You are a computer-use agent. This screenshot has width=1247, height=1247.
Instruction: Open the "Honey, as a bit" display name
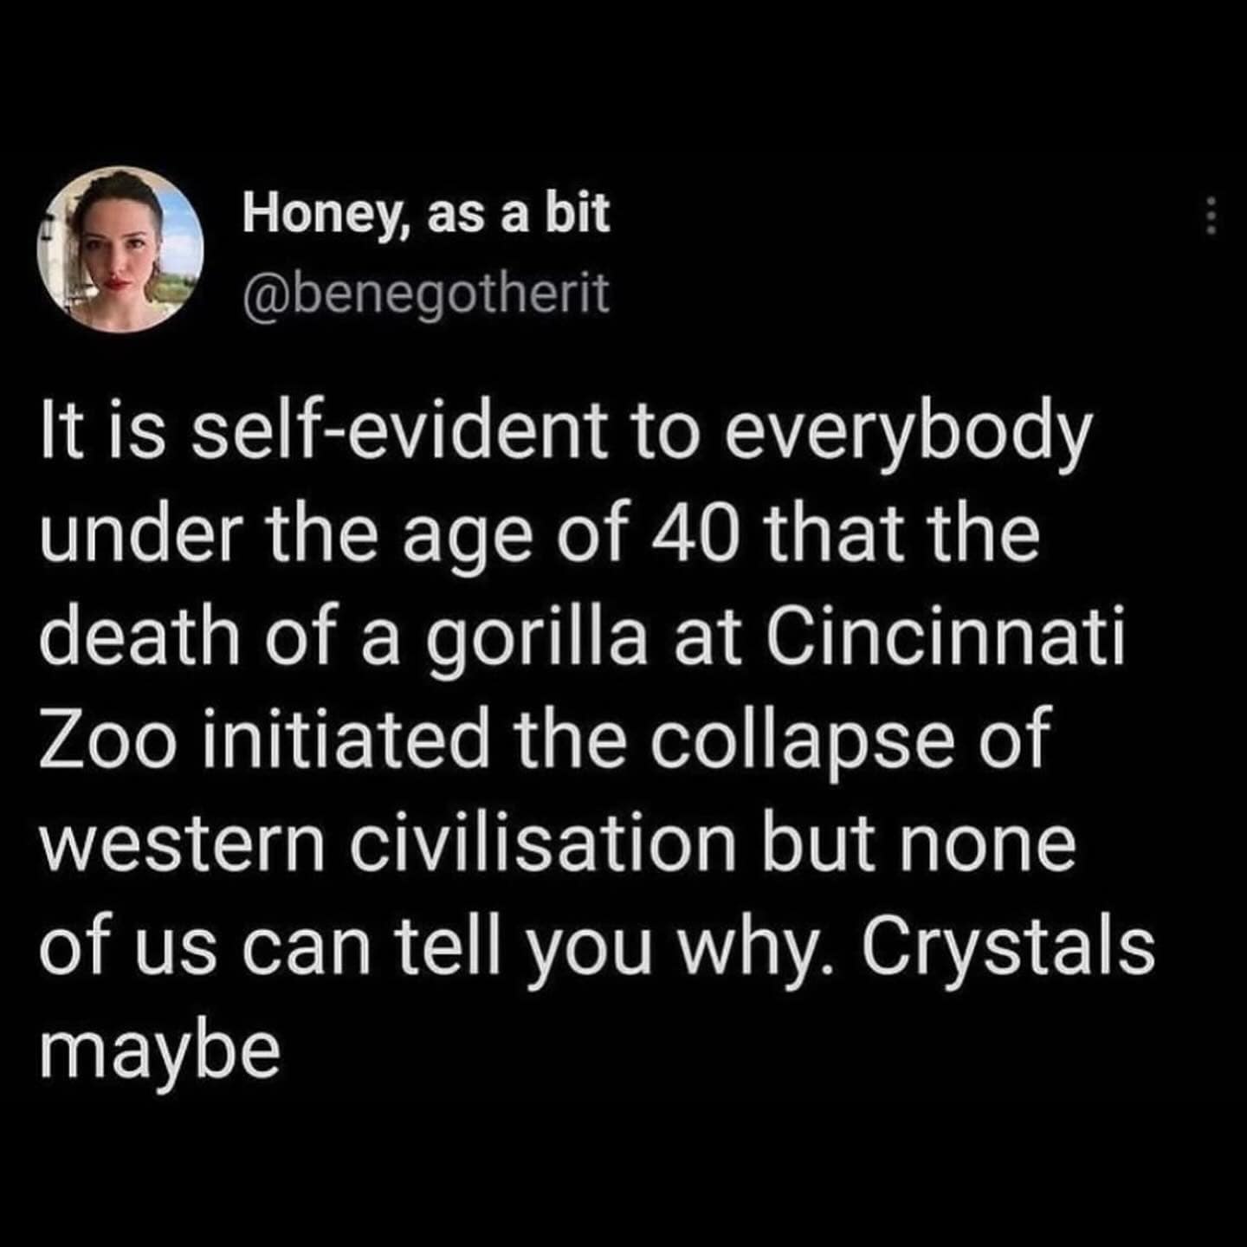tap(426, 214)
